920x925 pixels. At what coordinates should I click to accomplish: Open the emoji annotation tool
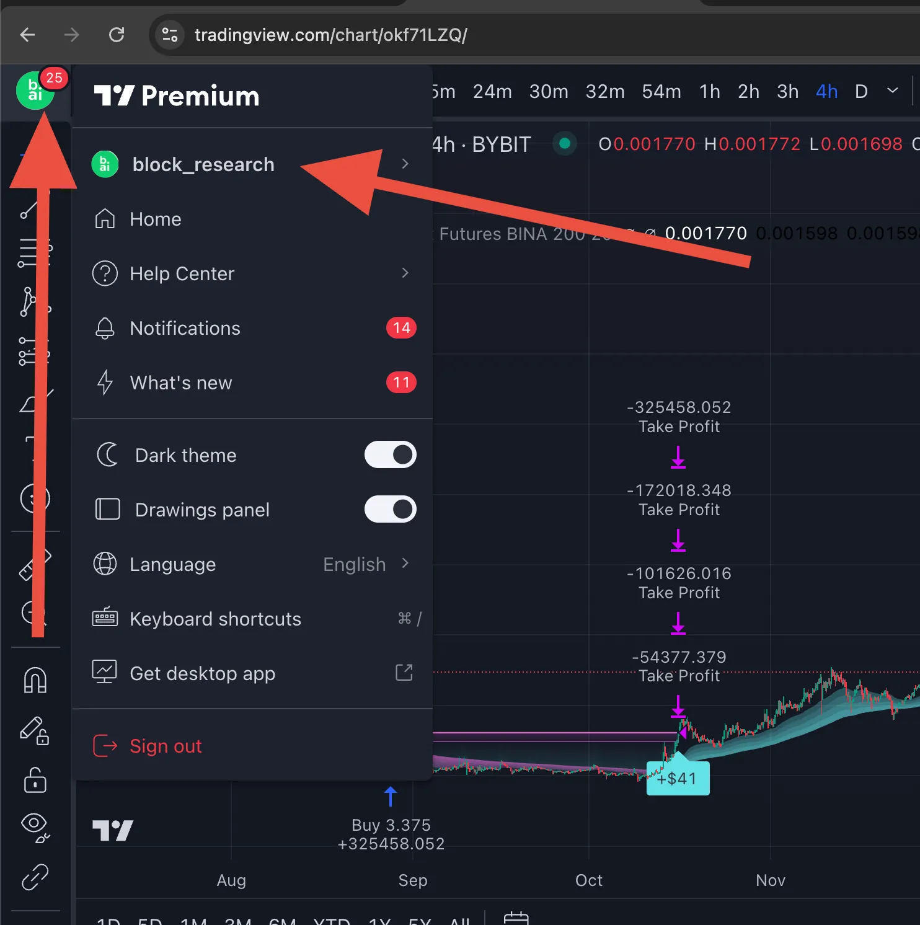tap(34, 499)
